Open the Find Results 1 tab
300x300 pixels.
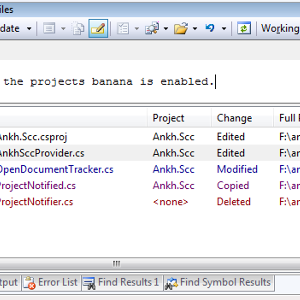pyautogui.click(x=122, y=282)
